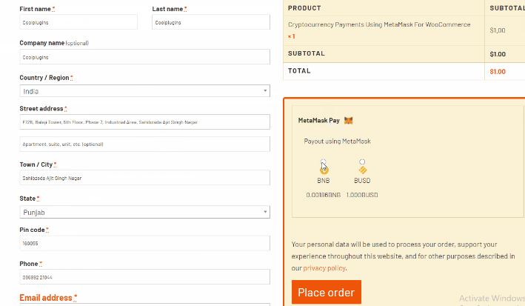Click the Company name input field

coord(144,57)
